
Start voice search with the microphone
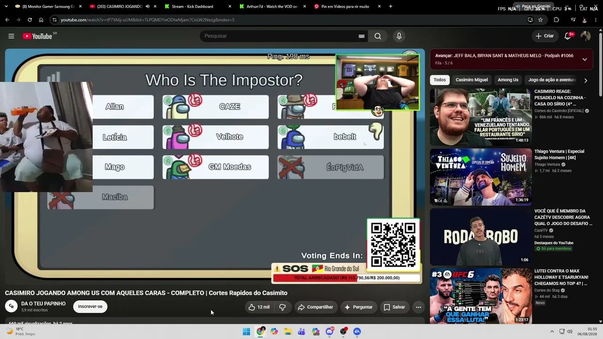click(x=399, y=36)
